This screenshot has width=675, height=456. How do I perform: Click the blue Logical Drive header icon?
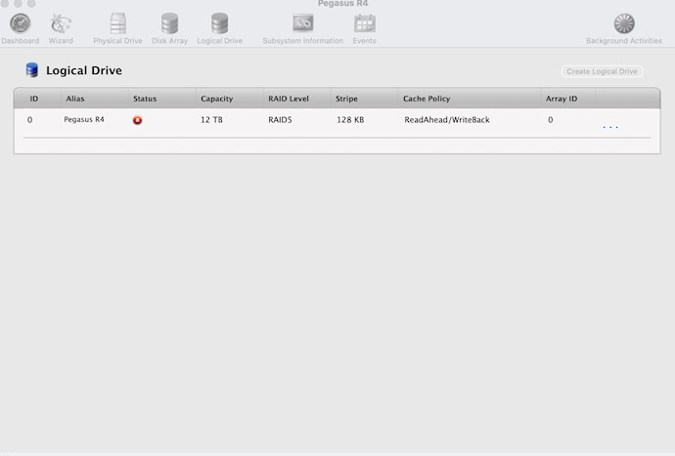(x=32, y=70)
